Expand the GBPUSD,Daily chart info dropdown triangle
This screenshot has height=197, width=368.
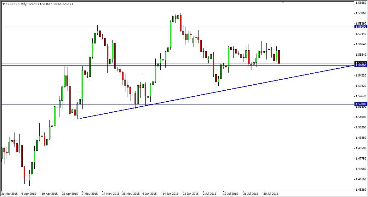(x=3, y=4)
